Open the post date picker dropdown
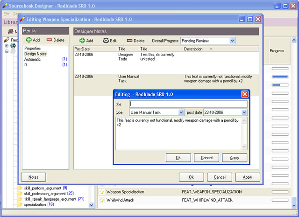Screen dimensions: 299x217 tap(244, 112)
